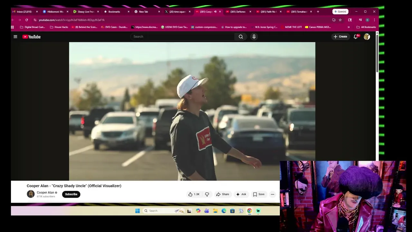This screenshot has width=412, height=232.
Task: Click the Chrome address bar URL
Action: (72, 20)
